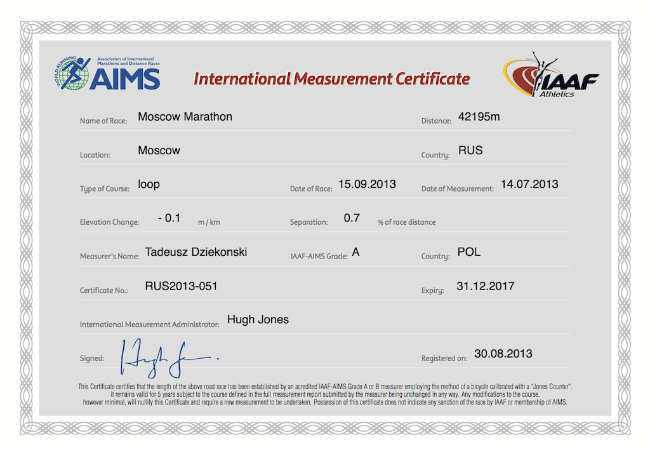This screenshot has width=650, height=461.
Task: Click the 'This Certificate certifies' disclaimer line
Action: [325, 387]
